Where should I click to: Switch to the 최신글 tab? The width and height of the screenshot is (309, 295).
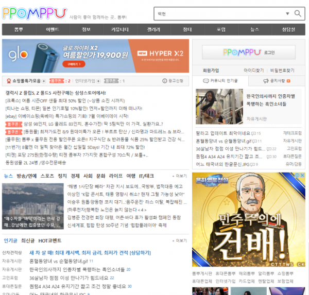tap(28, 240)
